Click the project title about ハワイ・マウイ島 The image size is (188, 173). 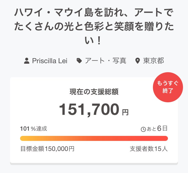(x=94, y=26)
